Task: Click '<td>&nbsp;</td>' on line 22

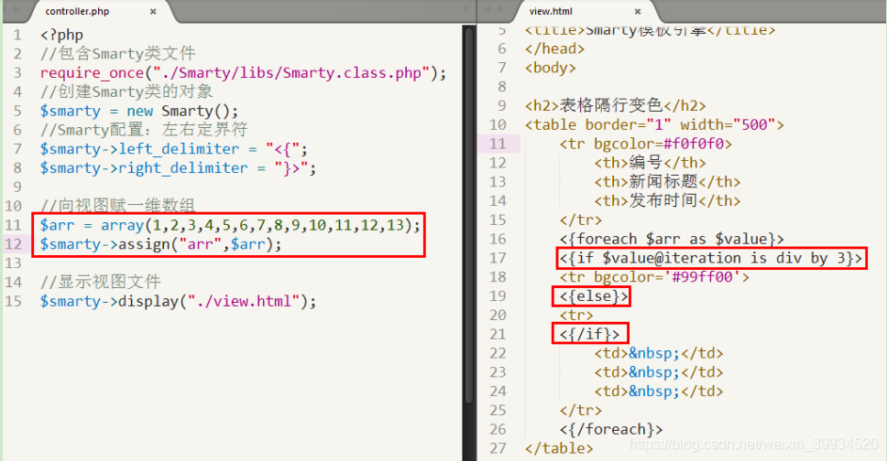Action: 659,354
